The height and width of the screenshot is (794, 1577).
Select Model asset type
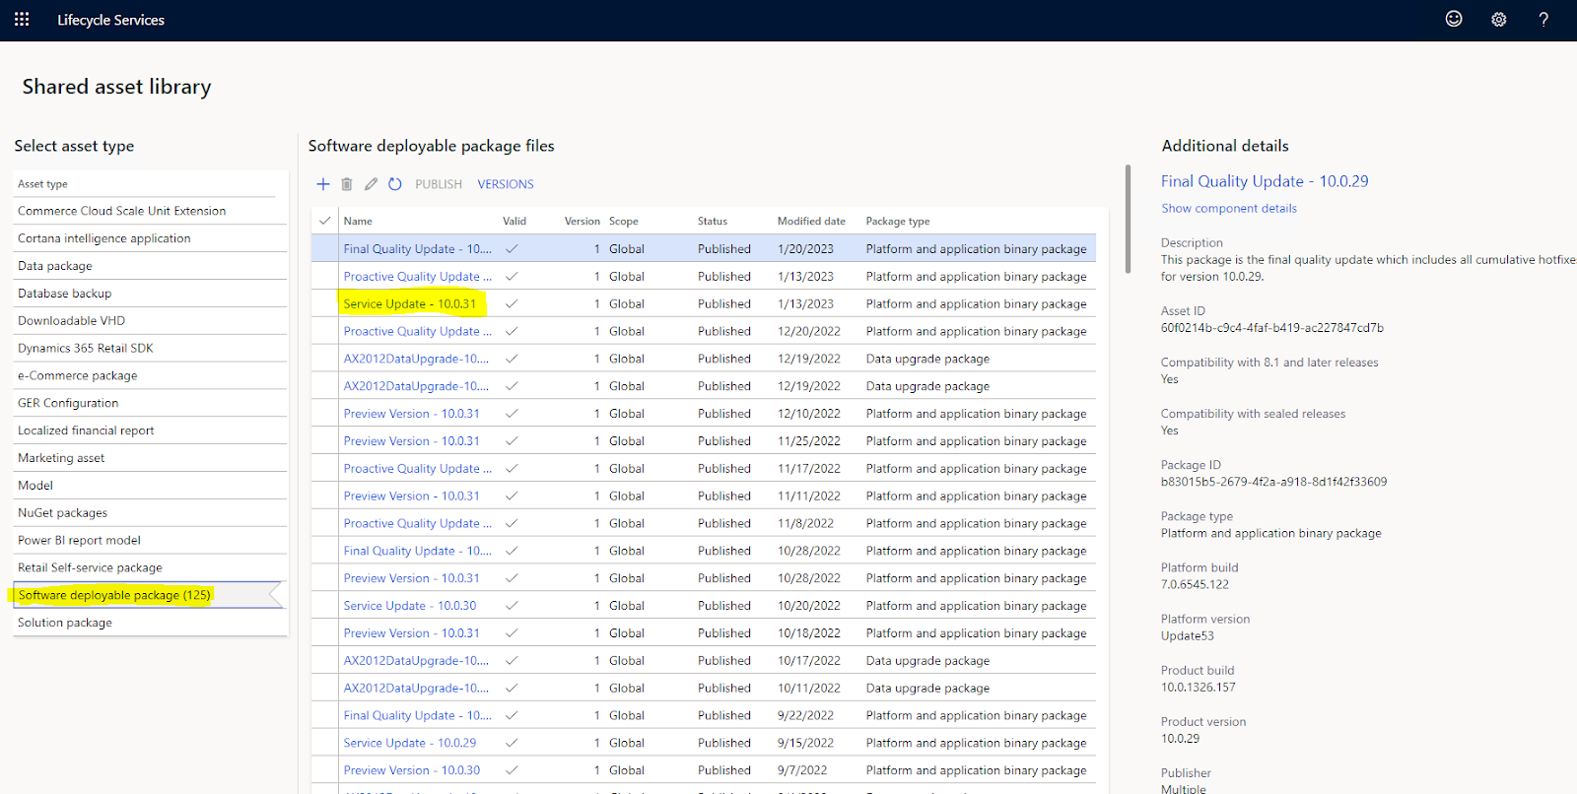151,486
